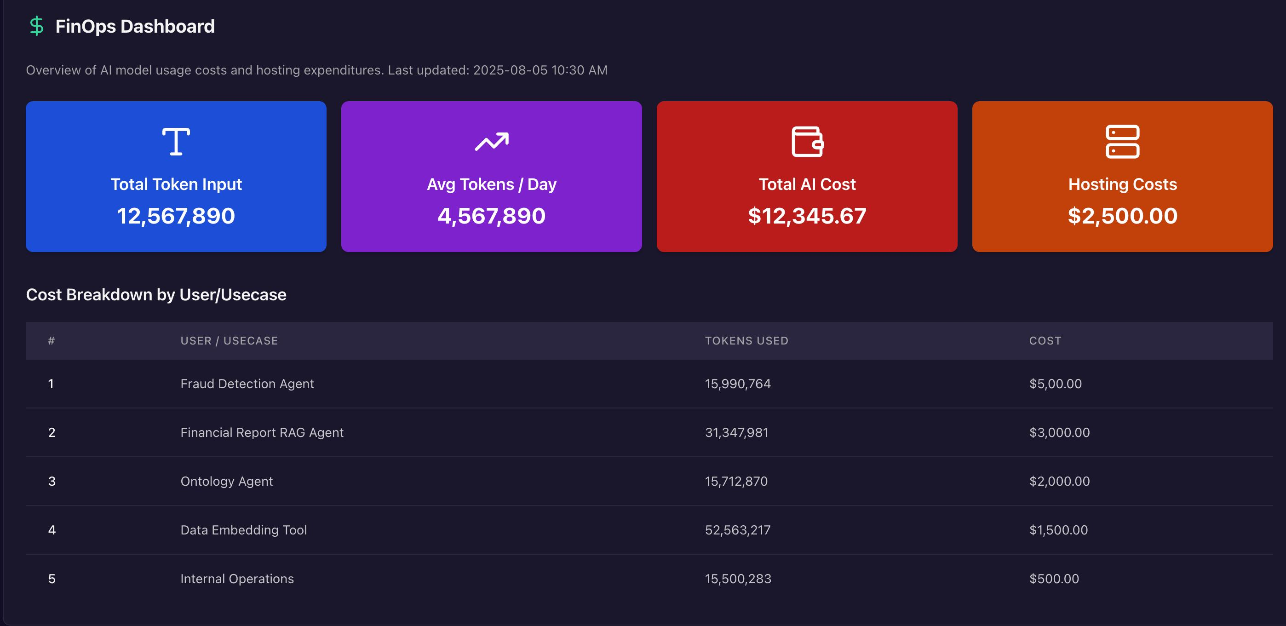Select the Financial Report RAG Agent name
1286x626 pixels.
coord(262,432)
